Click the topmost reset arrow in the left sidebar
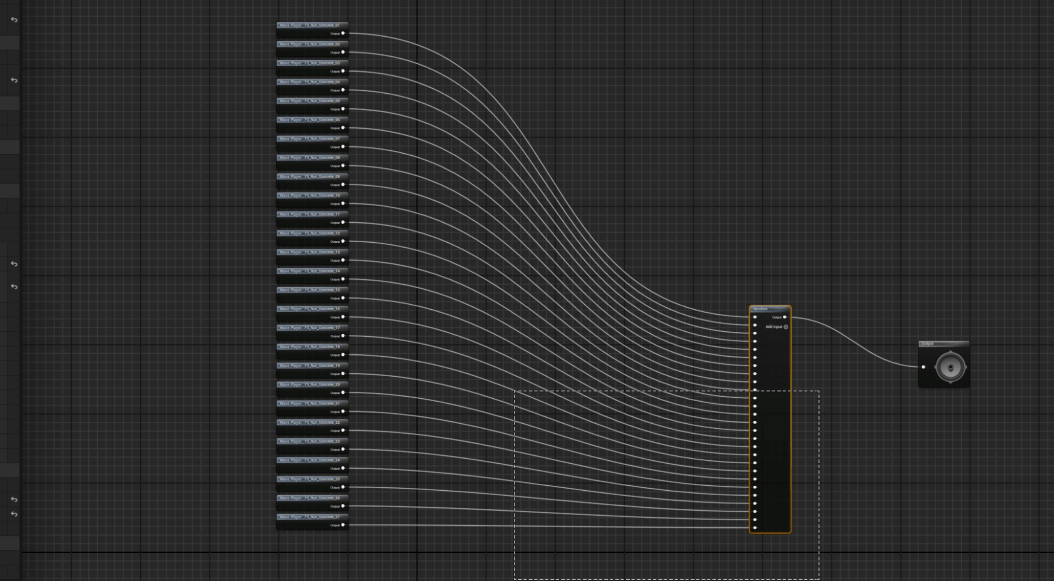 click(x=14, y=20)
